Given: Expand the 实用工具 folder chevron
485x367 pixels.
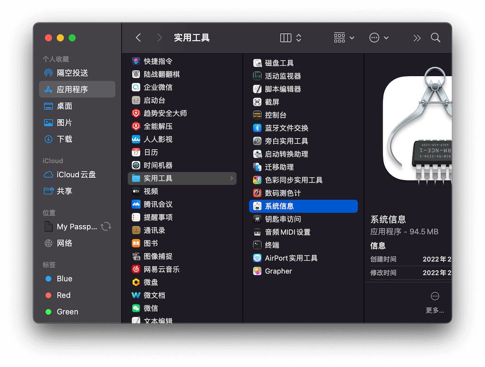Looking at the screenshot, I should tap(232, 178).
